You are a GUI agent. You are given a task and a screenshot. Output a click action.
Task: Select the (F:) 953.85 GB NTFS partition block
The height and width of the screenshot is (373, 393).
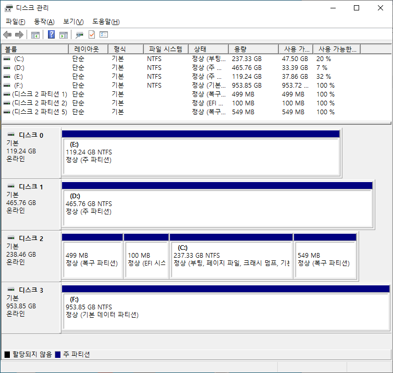click(x=226, y=308)
